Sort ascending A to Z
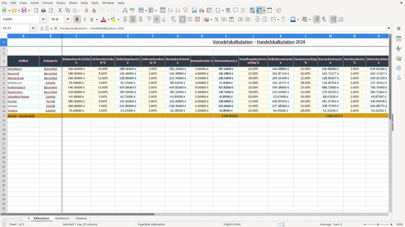405x227 pixels. pos(170,10)
